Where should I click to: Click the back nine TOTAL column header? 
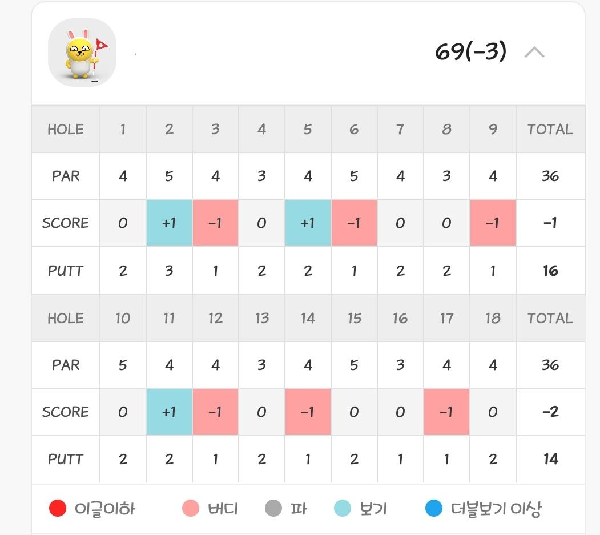pos(550,319)
